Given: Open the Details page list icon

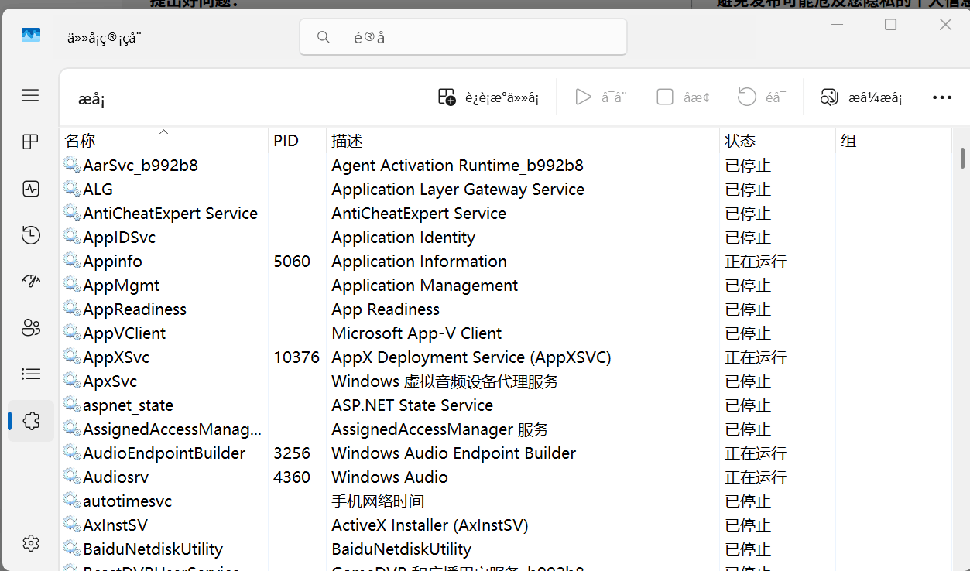Looking at the screenshot, I should [x=30, y=374].
